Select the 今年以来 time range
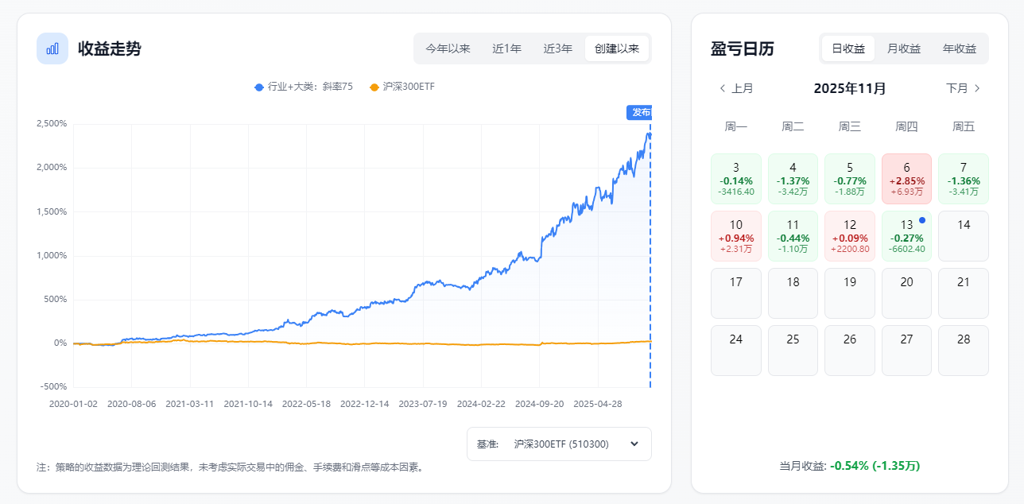1024x504 pixels. [448, 48]
